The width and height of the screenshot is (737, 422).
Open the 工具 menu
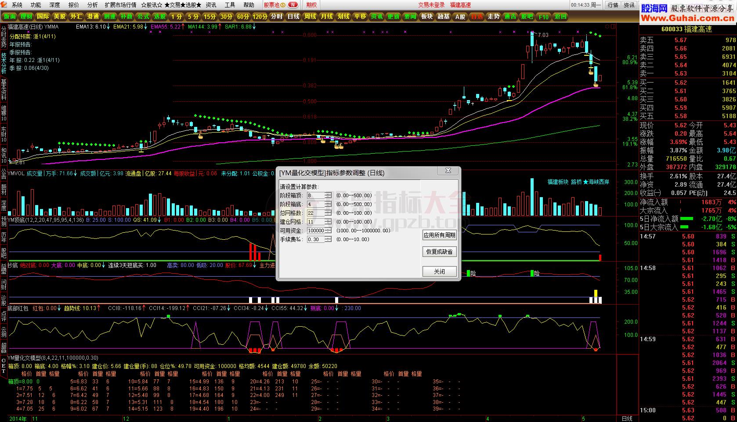coord(230,5)
